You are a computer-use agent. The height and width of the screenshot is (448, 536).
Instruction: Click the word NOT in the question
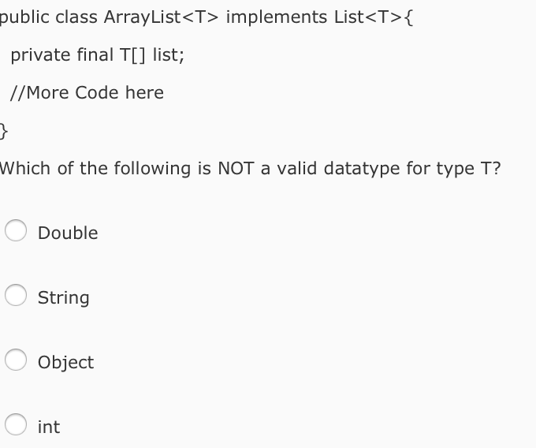pyautogui.click(x=236, y=168)
